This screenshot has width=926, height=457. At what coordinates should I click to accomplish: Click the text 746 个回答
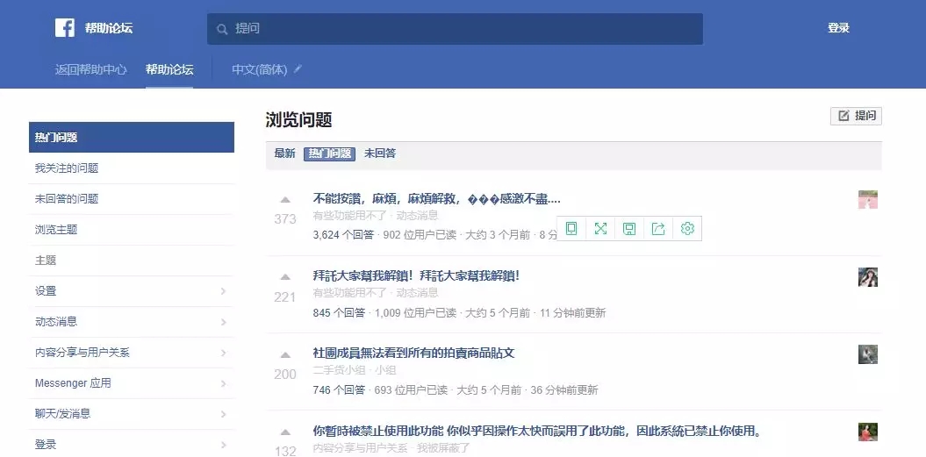(339, 390)
